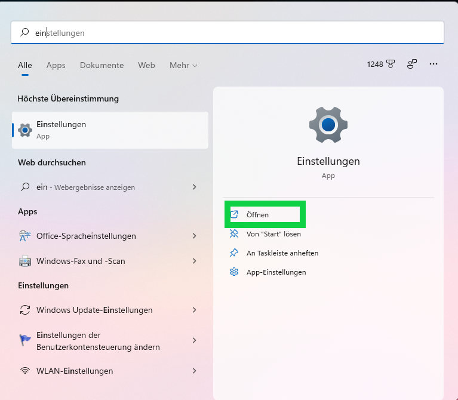Open App-Einstellungen

pos(276,272)
